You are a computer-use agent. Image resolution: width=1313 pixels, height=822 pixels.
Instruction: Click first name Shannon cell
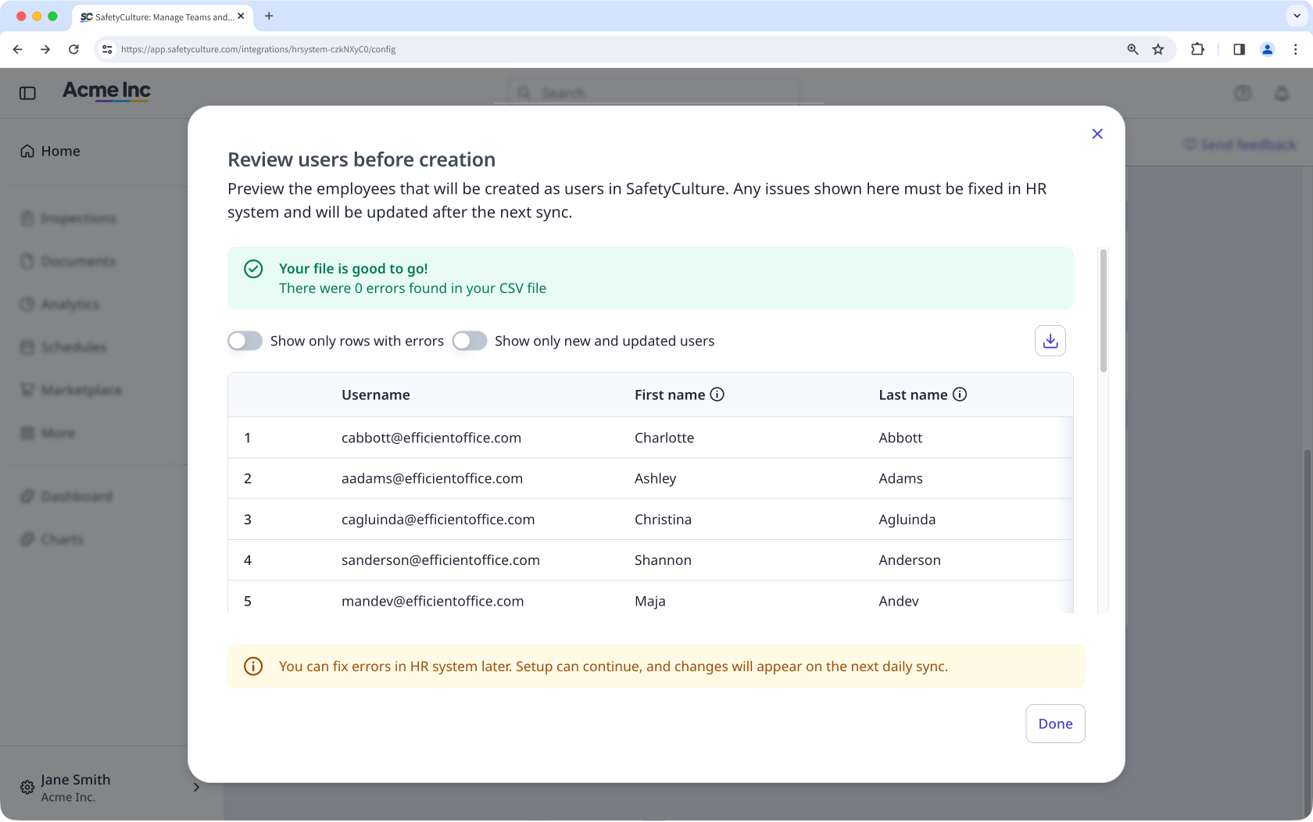[663, 560]
